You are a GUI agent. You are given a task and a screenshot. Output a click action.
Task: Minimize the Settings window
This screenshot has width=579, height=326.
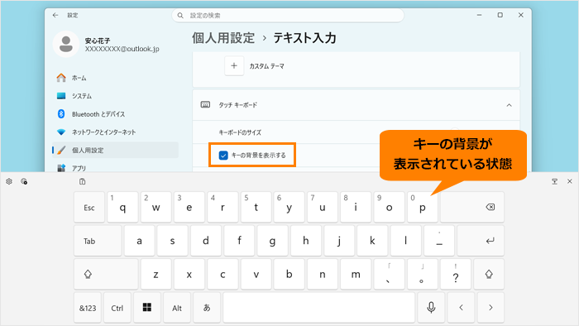pyautogui.click(x=479, y=15)
